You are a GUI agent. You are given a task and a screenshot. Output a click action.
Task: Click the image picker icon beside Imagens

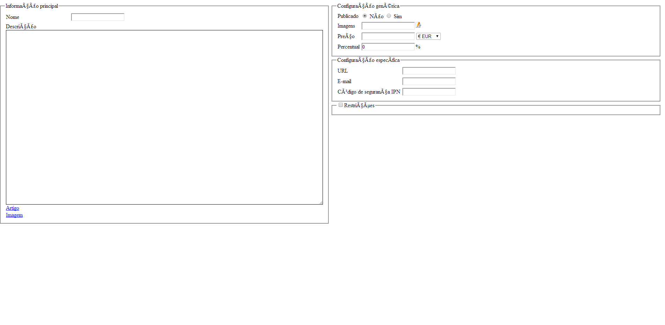click(x=418, y=25)
